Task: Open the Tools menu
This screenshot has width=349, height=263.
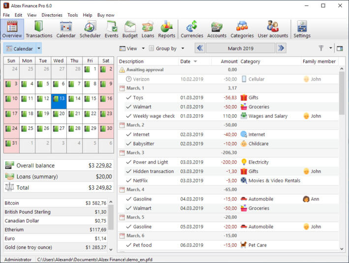Action: click(x=73, y=15)
